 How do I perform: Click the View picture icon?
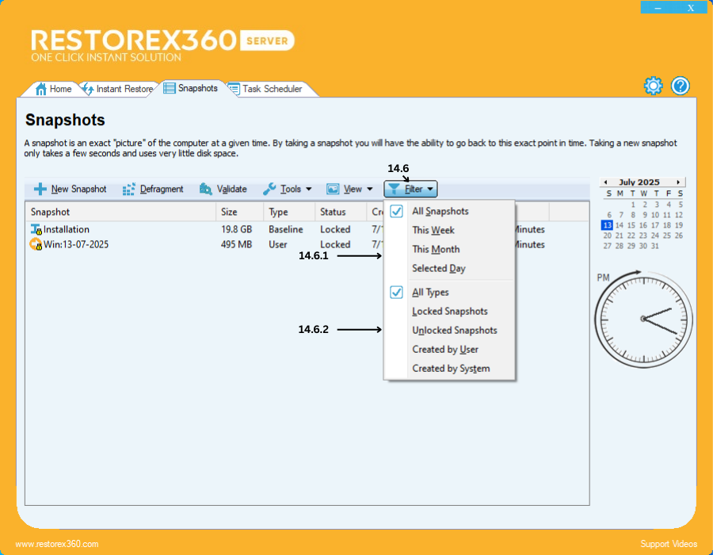(333, 189)
